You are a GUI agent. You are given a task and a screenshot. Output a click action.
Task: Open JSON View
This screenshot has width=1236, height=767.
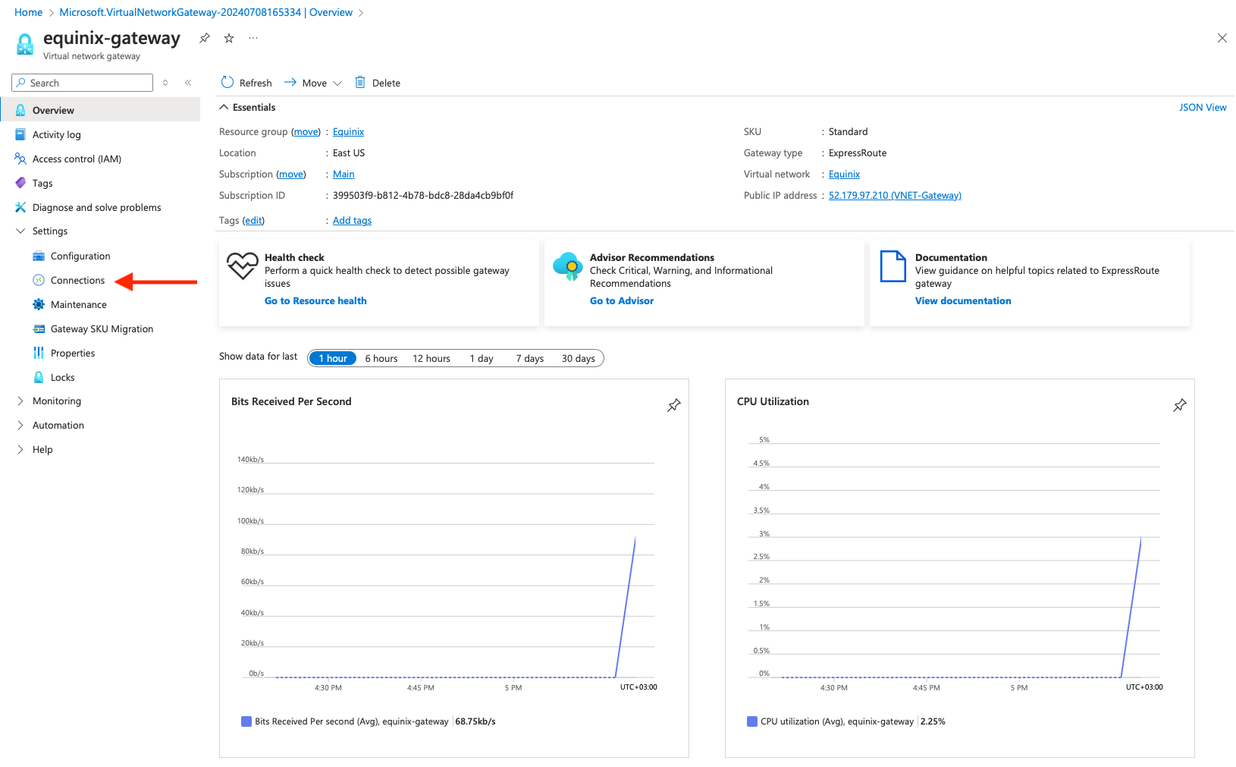tap(1203, 107)
